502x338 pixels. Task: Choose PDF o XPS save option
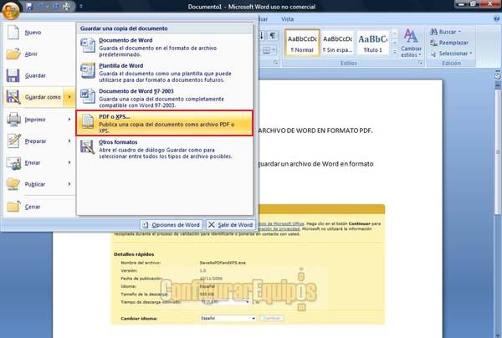(x=165, y=123)
